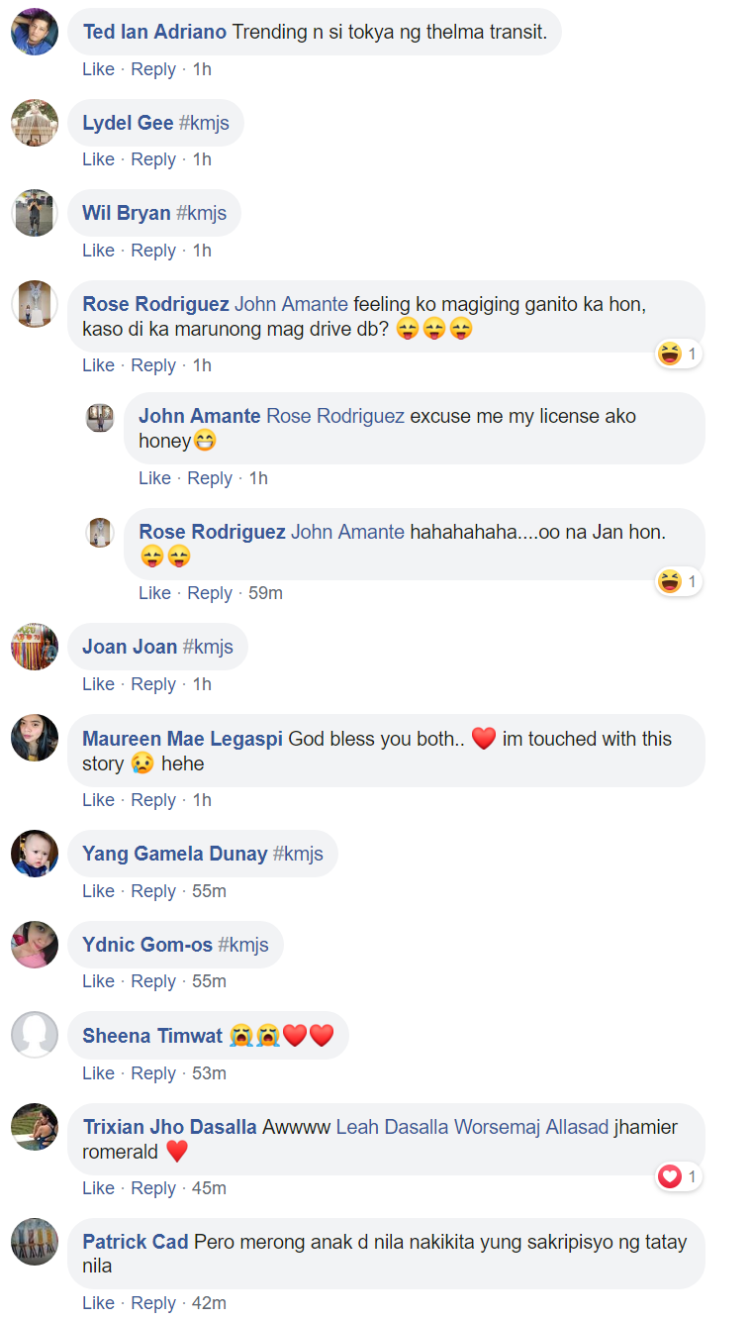Open Sheena Timwat's default avatar

point(35,1035)
